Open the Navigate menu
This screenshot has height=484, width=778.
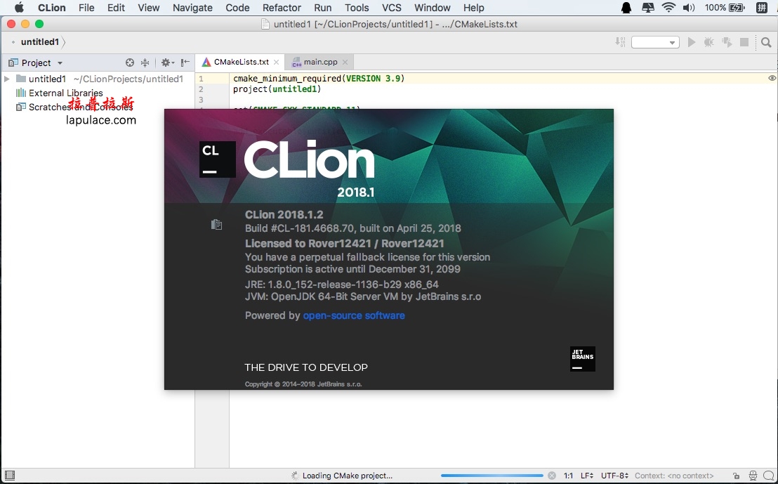pos(192,8)
